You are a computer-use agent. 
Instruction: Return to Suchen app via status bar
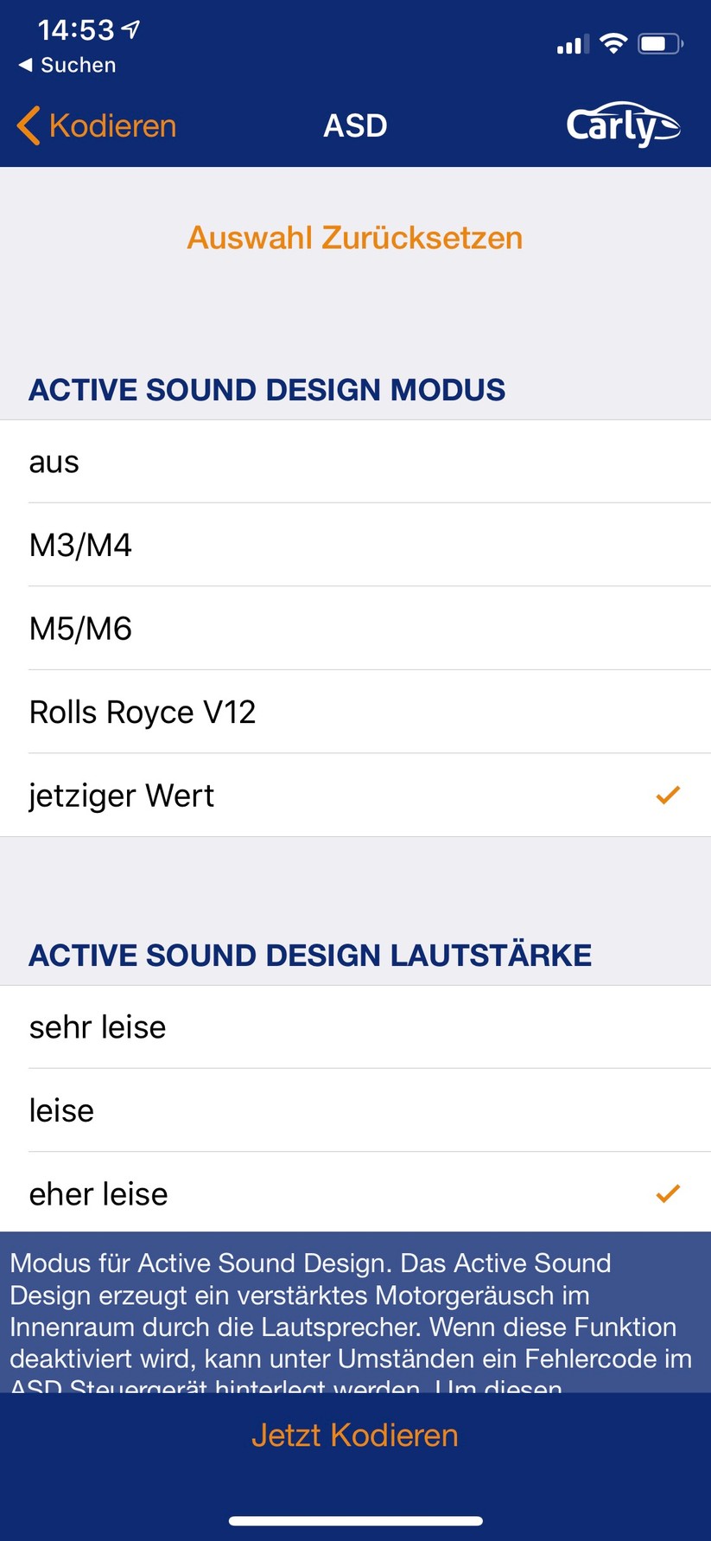pos(67,65)
